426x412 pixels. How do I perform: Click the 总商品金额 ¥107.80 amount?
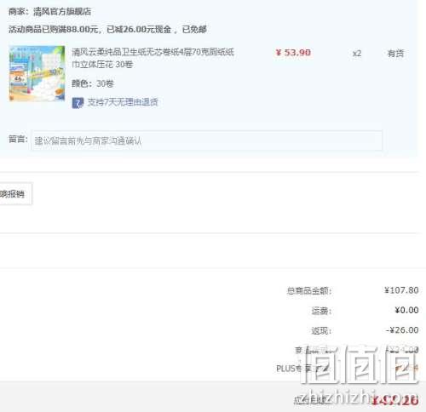point(401,290)
